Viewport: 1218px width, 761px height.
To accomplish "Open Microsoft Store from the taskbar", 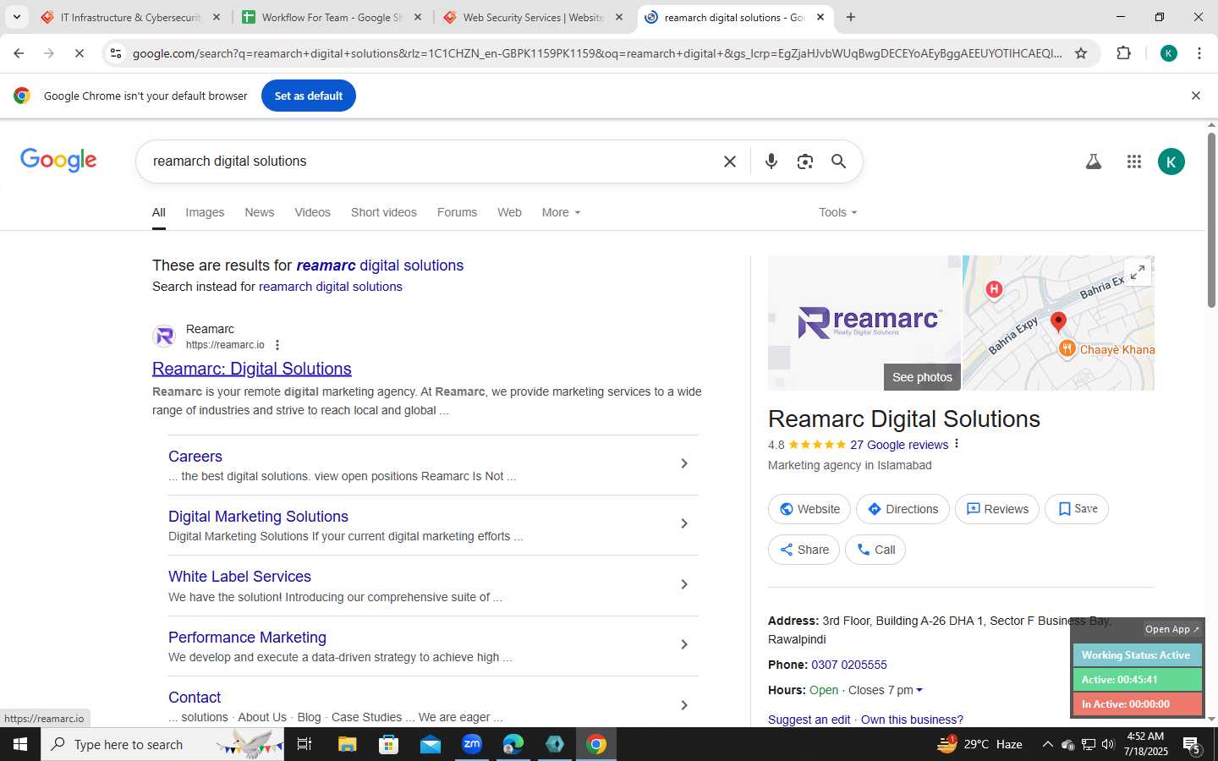I will coord(388,744).
